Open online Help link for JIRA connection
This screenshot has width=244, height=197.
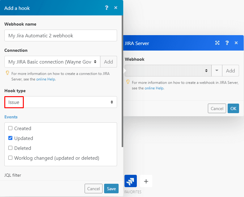[46, 79]
